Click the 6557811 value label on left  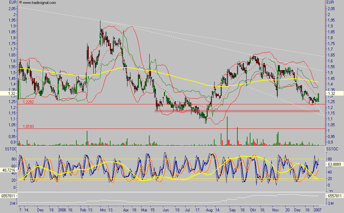click(9, 196)
